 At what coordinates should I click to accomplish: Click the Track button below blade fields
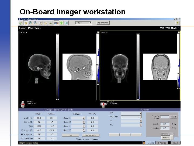70,135
